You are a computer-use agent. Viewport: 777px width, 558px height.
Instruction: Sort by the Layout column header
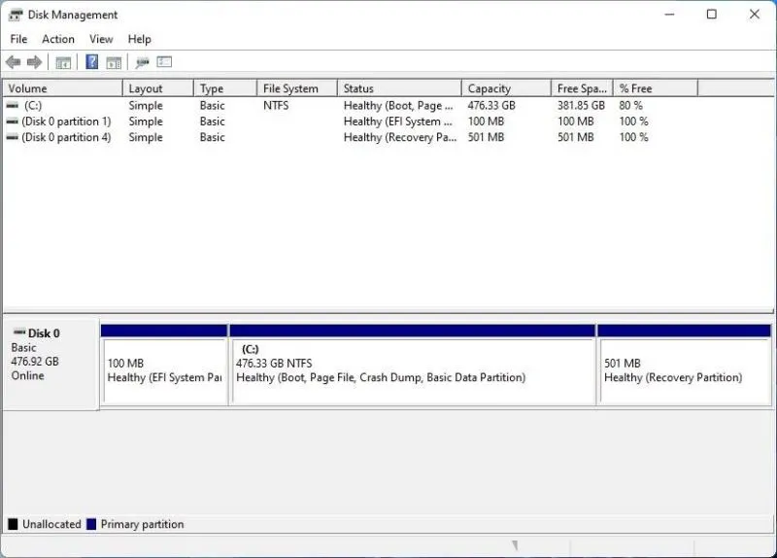click(157, 88)
